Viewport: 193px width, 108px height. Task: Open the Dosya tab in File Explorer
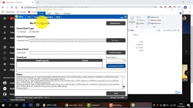[42, 13]
